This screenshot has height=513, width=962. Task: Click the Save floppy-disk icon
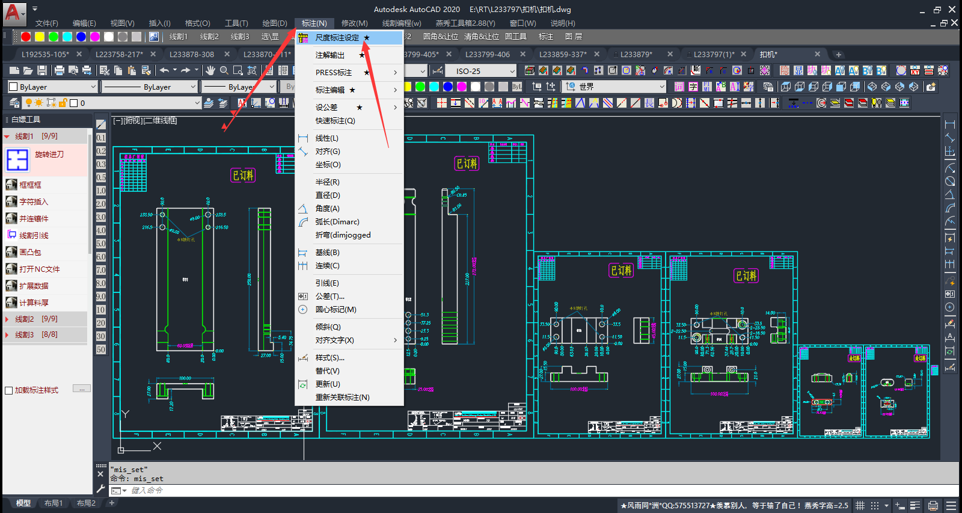click(41, 70)
